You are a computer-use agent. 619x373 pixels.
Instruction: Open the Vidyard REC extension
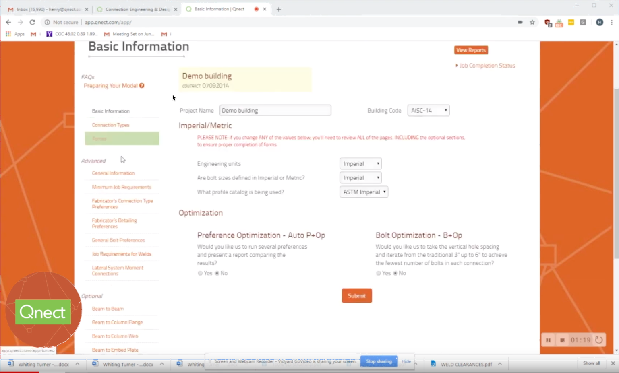tap(559, 23)
